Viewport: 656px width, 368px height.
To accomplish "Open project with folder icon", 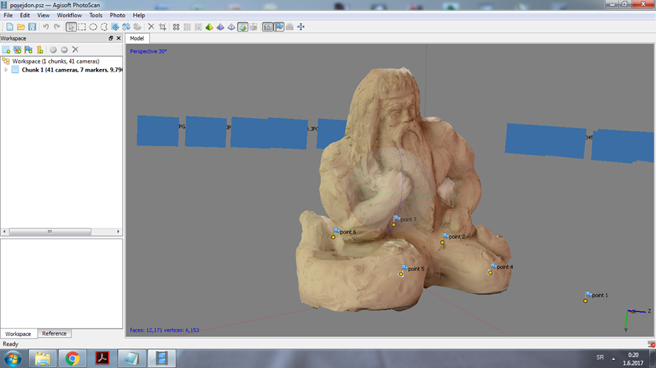I will (21, 27).
